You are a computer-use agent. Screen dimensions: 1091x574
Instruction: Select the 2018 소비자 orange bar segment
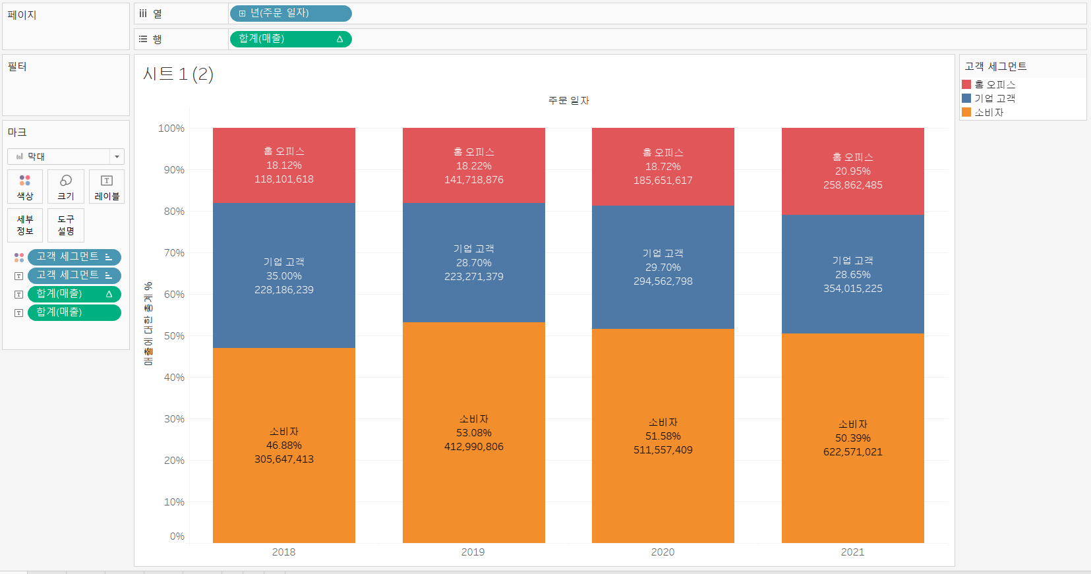coord(284,445)
